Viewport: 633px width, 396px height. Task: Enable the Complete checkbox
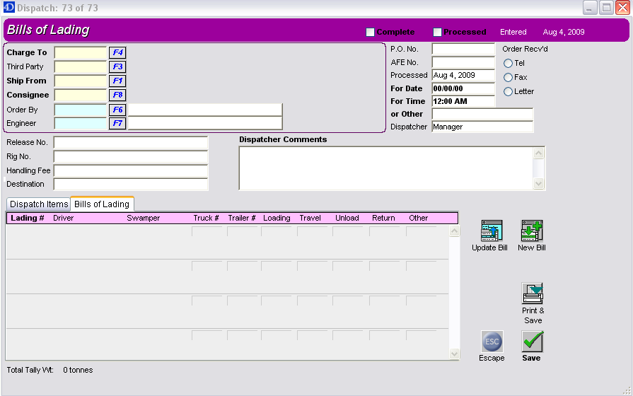(x=370, y=33)
